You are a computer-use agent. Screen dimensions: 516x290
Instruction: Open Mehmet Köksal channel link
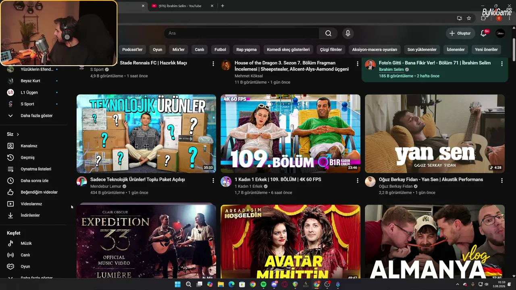(x=249, y=76)
